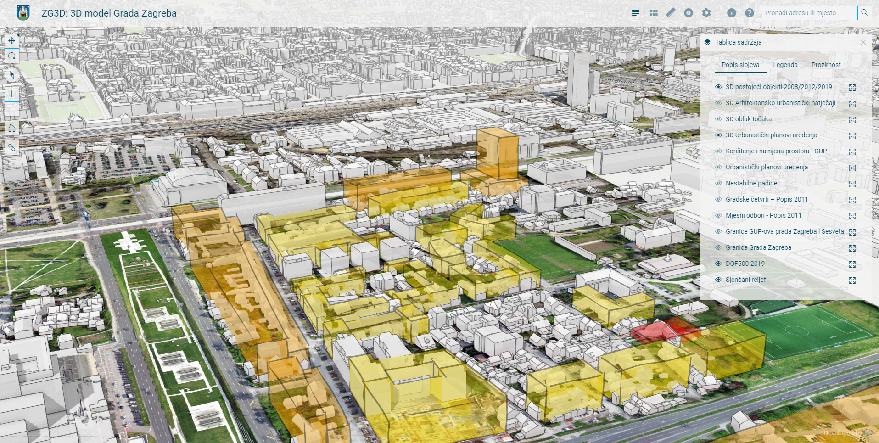The width and height of the screenshot is (879, 443).
Task: Open the share link tool
Action: tap(12, 147)
